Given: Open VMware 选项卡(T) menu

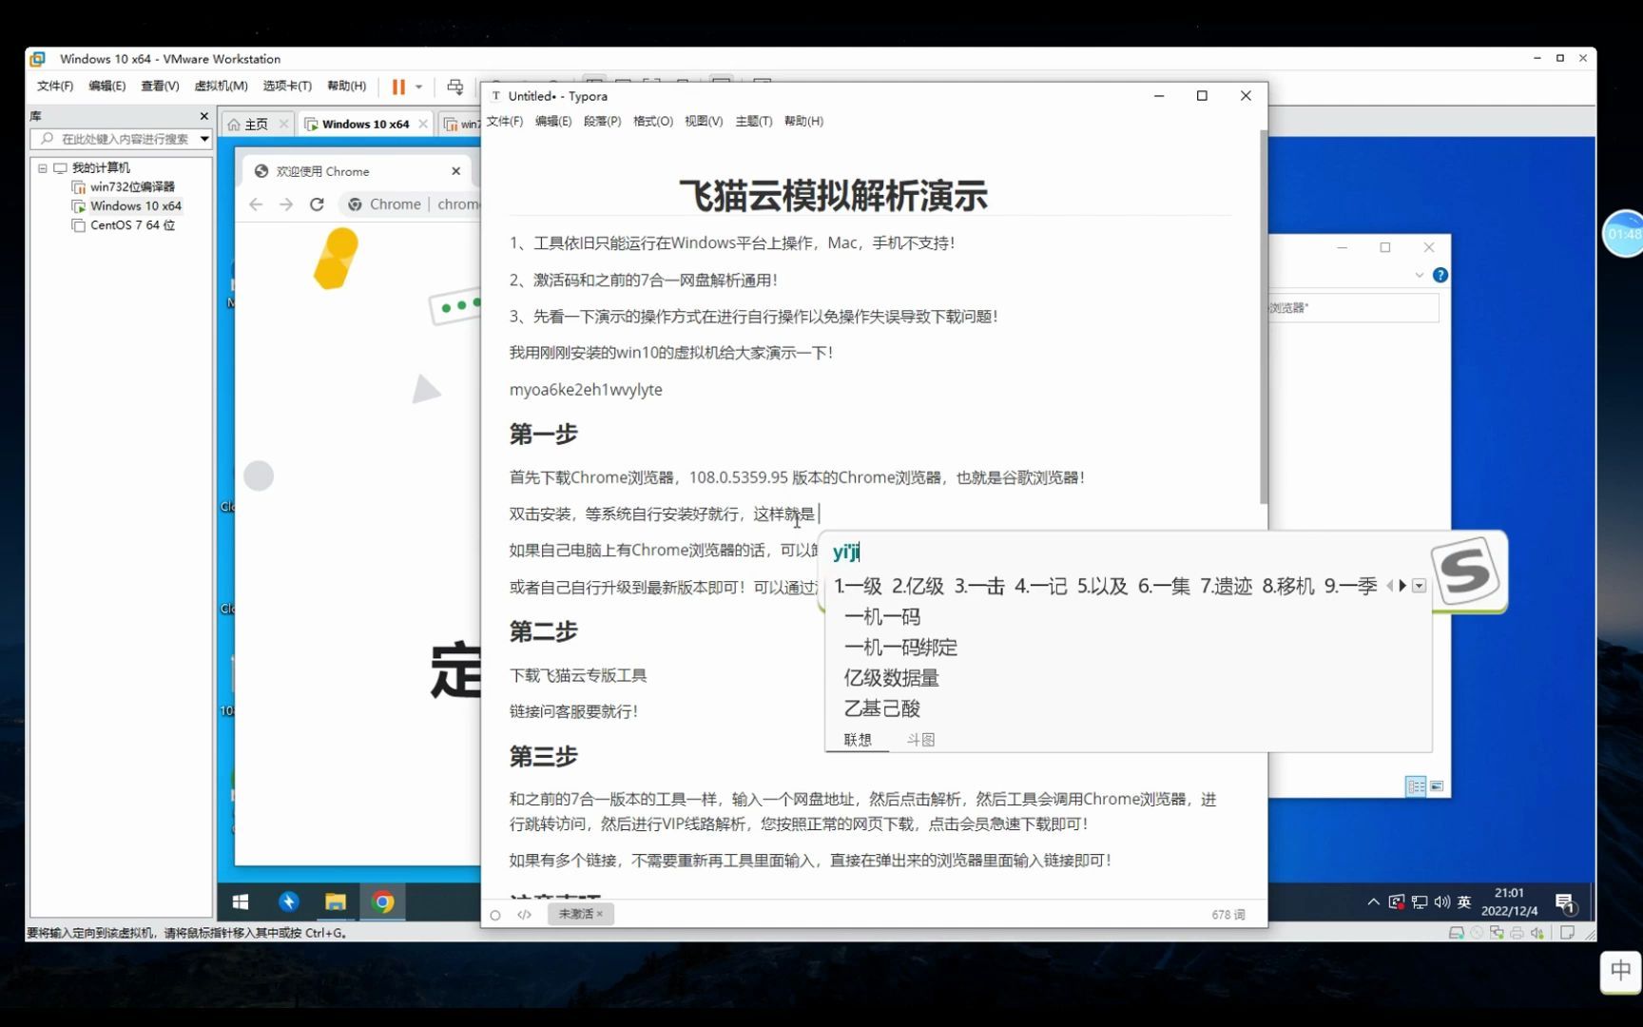Looking at the screenshot, I should [x=287, y=86].
